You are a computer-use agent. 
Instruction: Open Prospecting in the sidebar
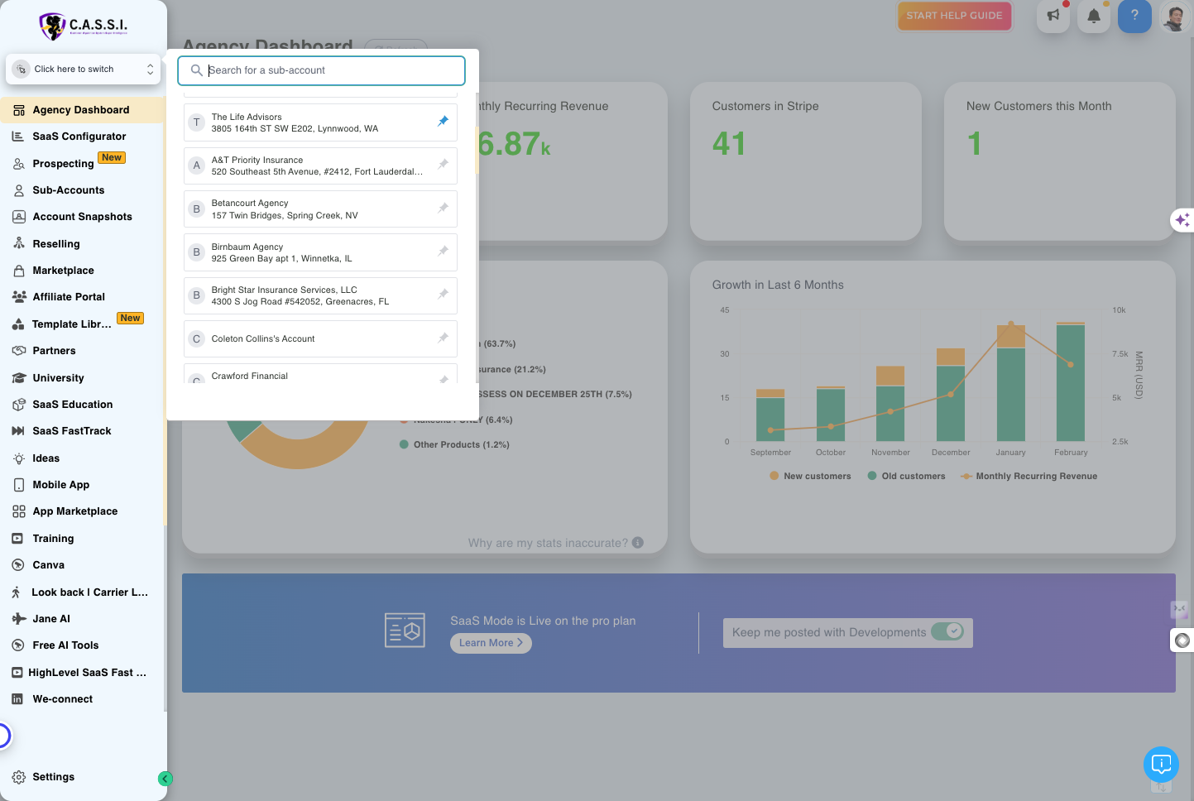63,164
